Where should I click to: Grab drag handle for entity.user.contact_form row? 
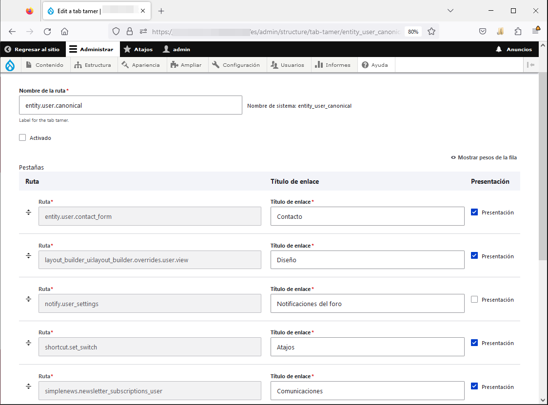[x=29, y=212]
